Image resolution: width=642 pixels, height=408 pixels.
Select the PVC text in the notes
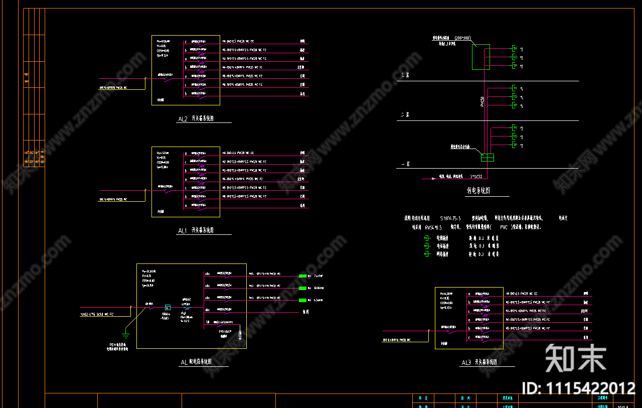504,227
